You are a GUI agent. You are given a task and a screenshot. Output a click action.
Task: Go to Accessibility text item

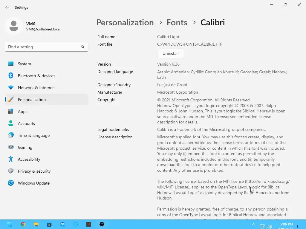pos(29,159)
